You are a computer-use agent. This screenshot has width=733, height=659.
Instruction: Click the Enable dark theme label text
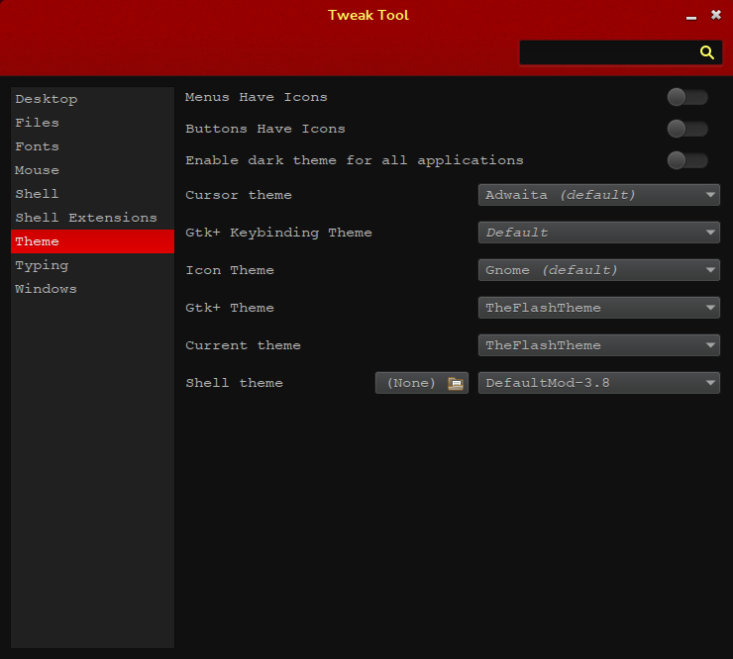pos(355,160)
